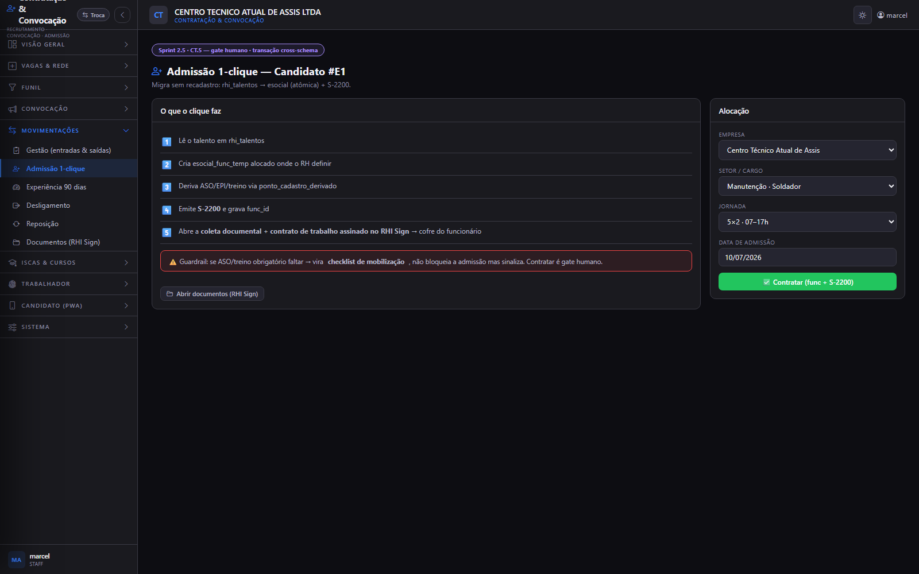Click the Reposição refresh icon
The image size is (919, 574).
(16, 224)
